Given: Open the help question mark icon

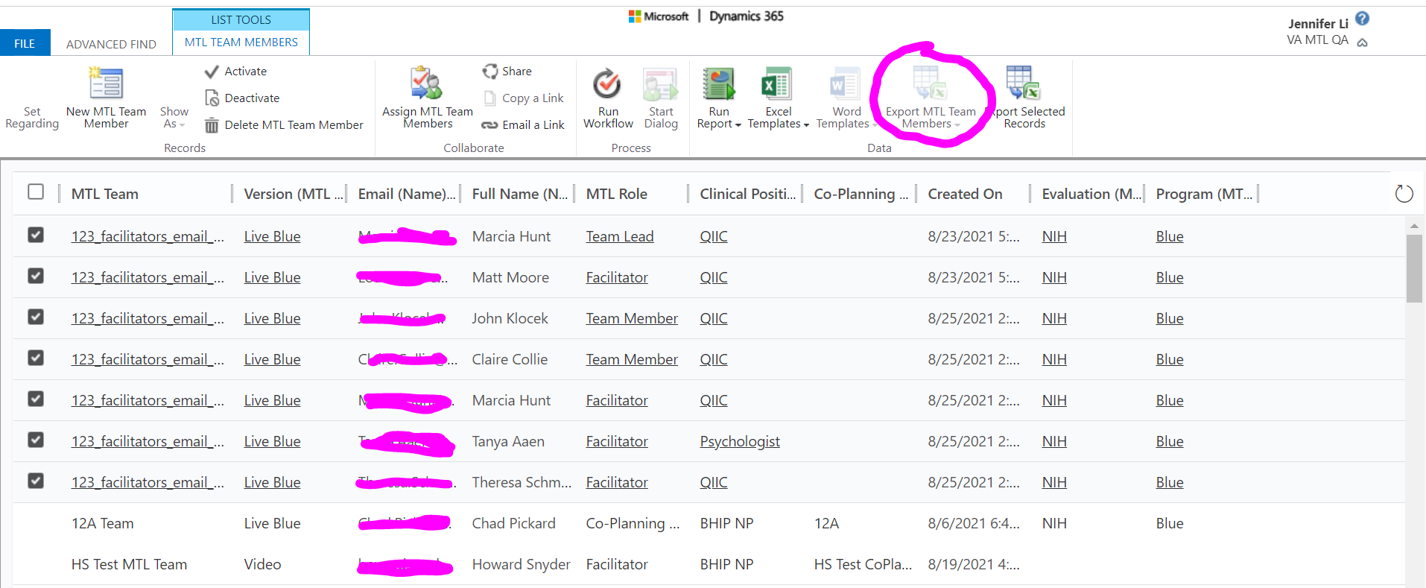Looking at the screenshot, I should pos(1362,19).
